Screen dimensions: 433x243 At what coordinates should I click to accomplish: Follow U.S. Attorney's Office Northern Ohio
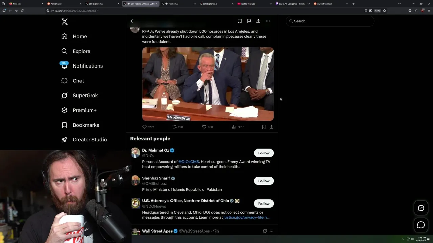(x=264, y=204)
